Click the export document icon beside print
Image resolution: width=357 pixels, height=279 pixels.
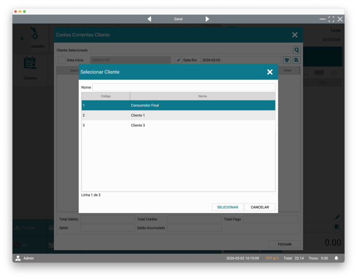pyautogui.click(x=296, y=60)
